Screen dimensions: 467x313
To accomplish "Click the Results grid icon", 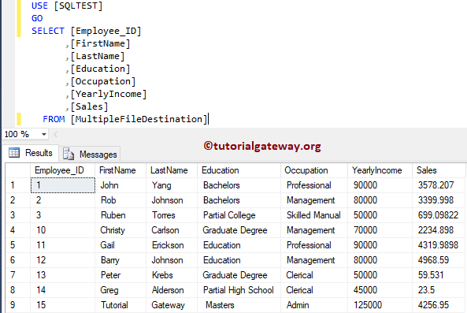I will (14, 153).
